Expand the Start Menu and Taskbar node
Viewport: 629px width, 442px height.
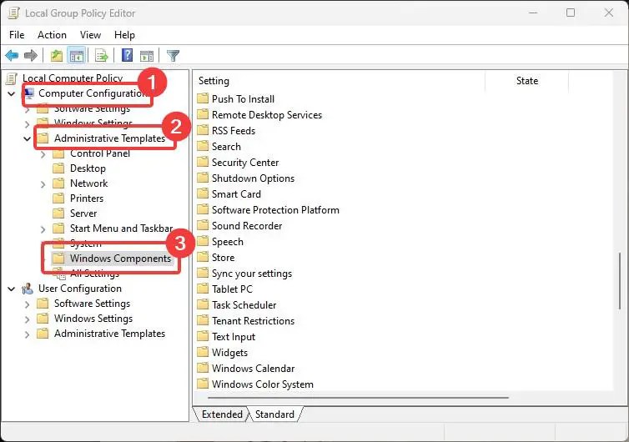(x=43, y=229)
